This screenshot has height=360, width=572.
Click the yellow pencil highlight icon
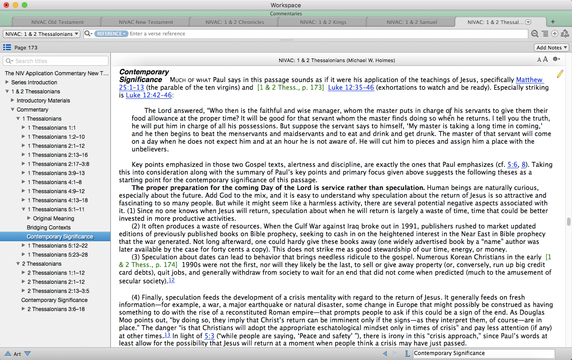point(560,73)
